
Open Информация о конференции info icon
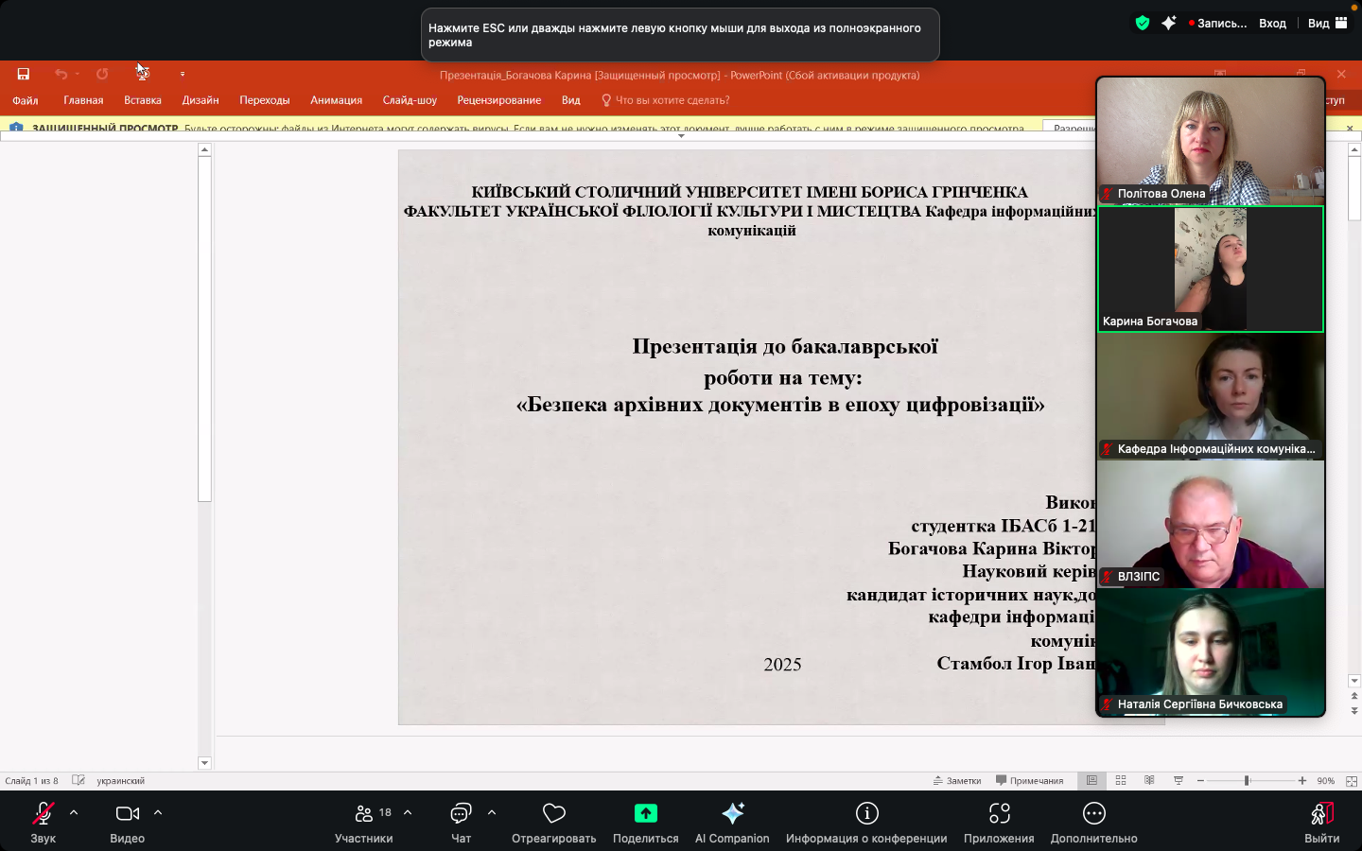coord(866,814)
